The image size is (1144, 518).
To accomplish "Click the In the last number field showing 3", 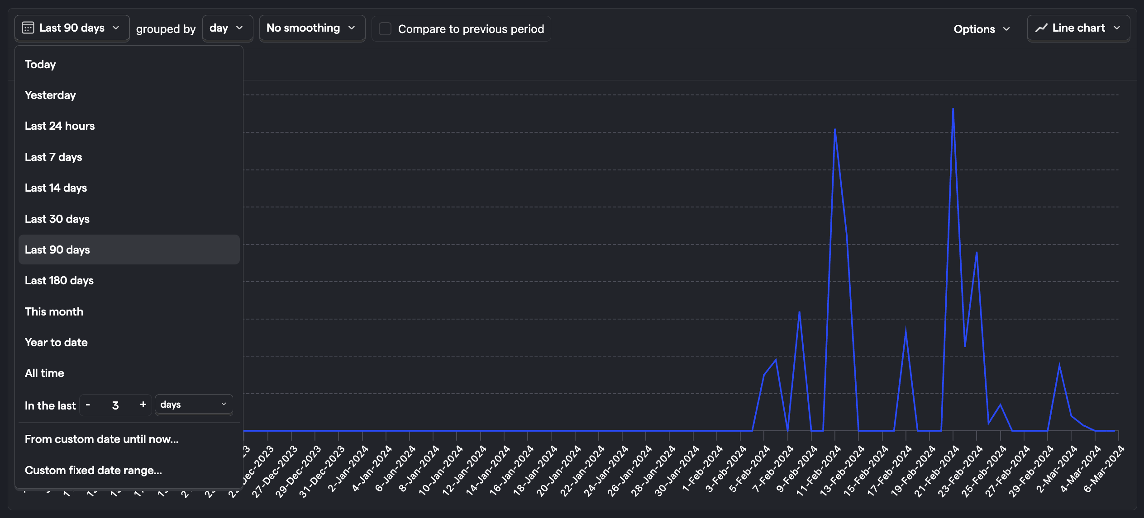I will pos(115,405).
